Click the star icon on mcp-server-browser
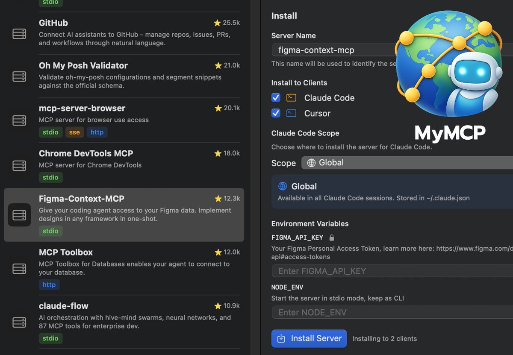This screenshot has width=513, height=355. pyautogui.click(x=218, y=108)
